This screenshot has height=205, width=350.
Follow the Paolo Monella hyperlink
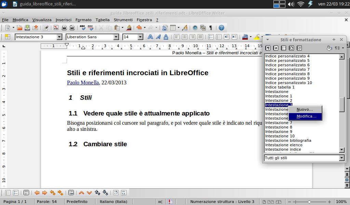click(83, 83)
